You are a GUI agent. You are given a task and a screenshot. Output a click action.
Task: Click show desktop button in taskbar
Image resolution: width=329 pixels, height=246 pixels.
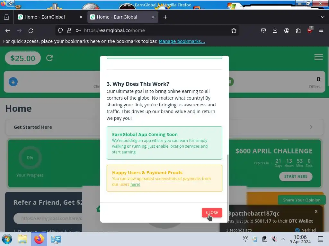tap(321, 239)
